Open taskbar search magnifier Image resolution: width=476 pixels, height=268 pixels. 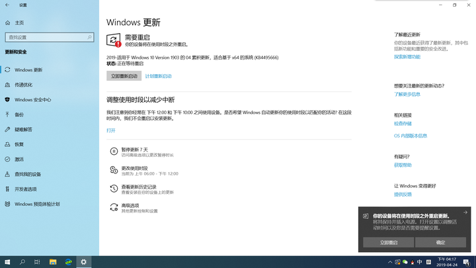[x=22, y=262]
